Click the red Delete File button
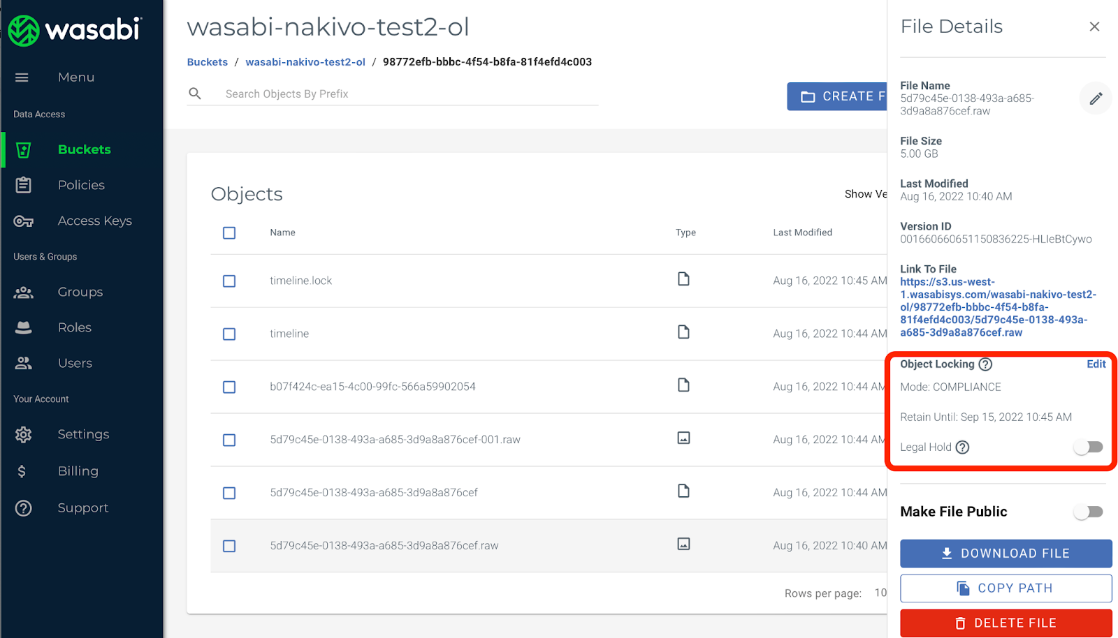This screenshot has width=1118, height=638. coord(1006,623)
